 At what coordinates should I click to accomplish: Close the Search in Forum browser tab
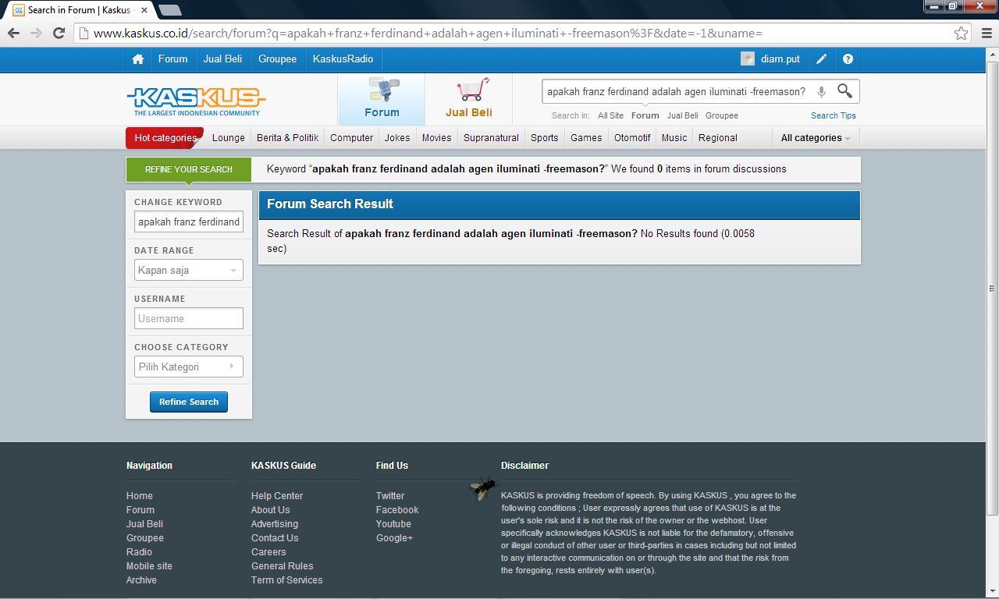click(144, 10)
